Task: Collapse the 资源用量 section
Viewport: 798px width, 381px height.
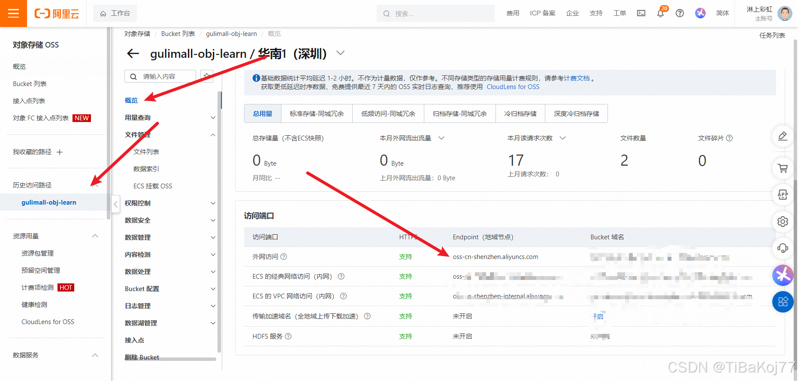Action: [x=95, y=236]
